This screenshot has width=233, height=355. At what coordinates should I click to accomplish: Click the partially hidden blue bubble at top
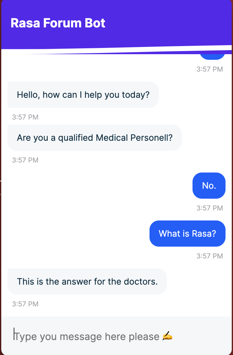click(x=212, y=57)
